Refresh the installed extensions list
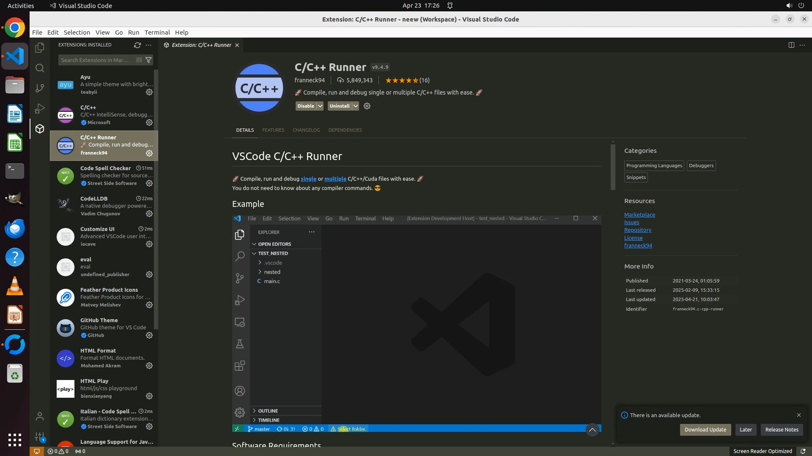Screen dimensions: 812x456 (x=137, y=45)
